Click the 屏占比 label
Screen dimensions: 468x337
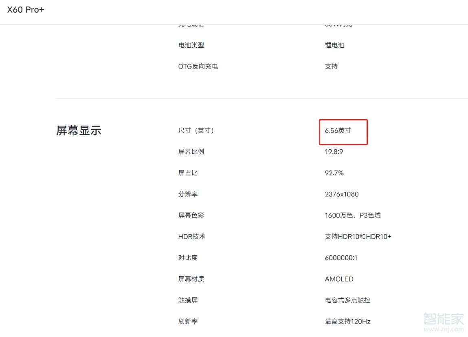pos(188,173)
